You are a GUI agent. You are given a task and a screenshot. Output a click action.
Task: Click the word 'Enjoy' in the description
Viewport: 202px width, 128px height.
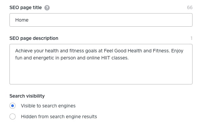[177, 51]
